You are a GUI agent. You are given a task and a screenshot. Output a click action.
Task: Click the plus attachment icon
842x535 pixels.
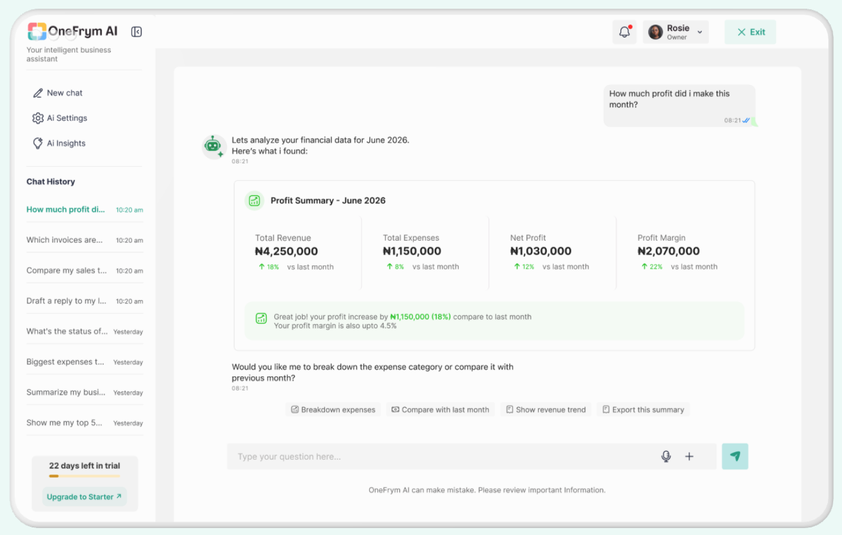[689, 457]
